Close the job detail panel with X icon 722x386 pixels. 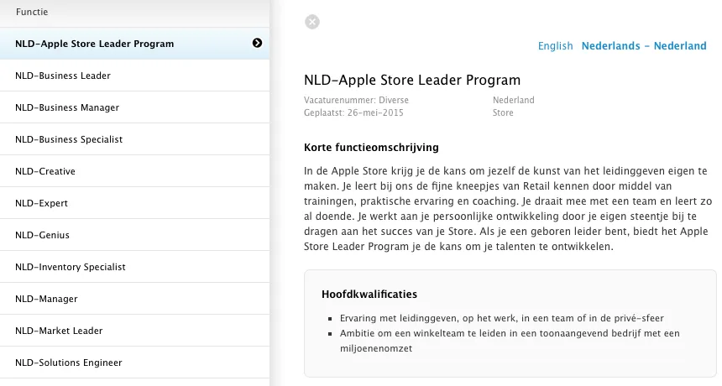click(311, 22)
